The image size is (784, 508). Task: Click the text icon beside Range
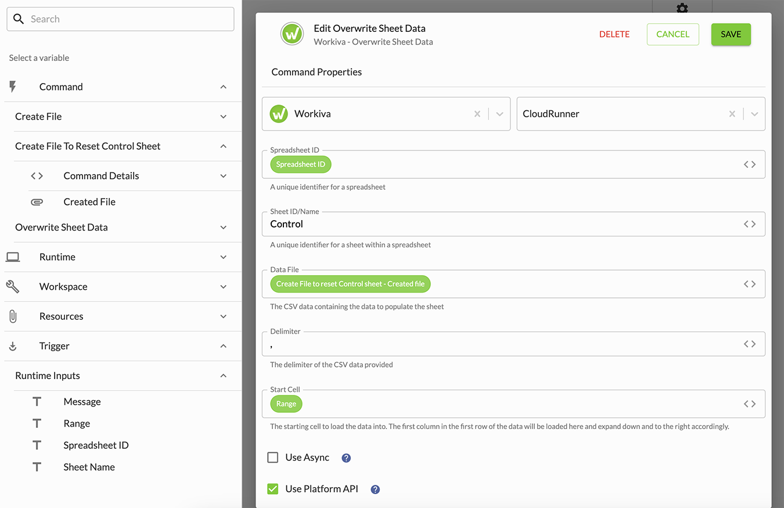(x=37, y=424)
